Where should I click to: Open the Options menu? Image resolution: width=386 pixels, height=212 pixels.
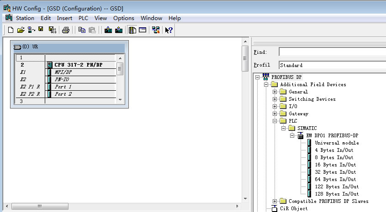[124, 18]
